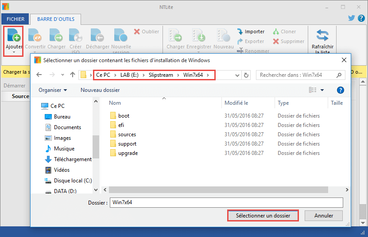The height and width of the screenshot is (237, 368).
Task: Select Ce PC in the navigation tree
Action: 53,106
